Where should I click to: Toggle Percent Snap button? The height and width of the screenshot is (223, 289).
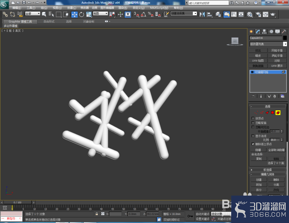point(151,14)
